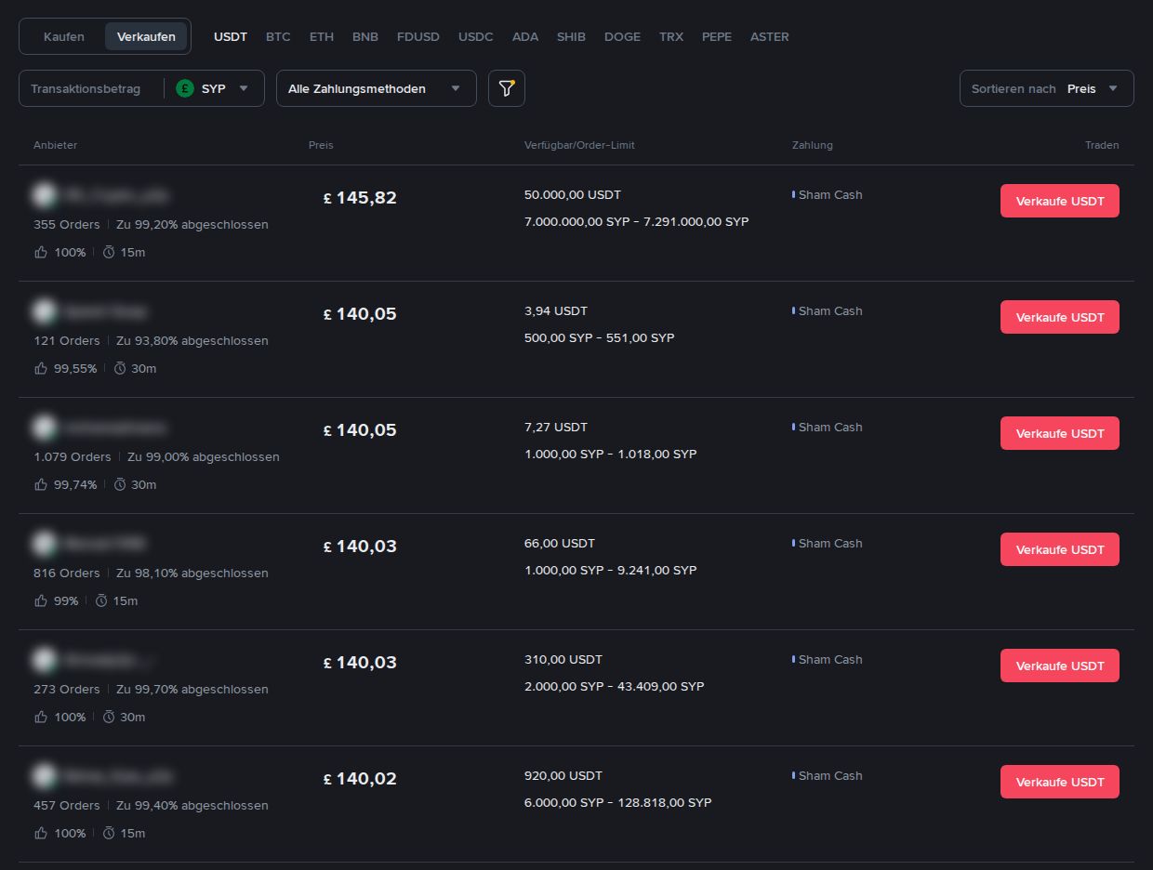Viewport: 1153px width, 870px height.
Task: Click Verkaufe USDT for 310,00 USDT offer
Action: (x=1059, y=666)
